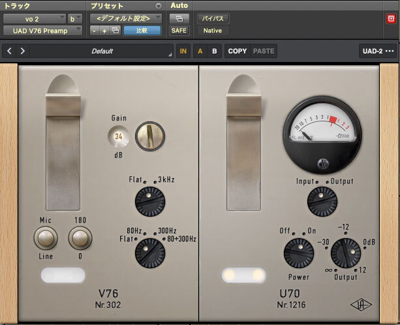Click the U70 glowing indicator lamp
Image resolution: width=400 pixels, height=325 pixels.
[x=243, y=275]
